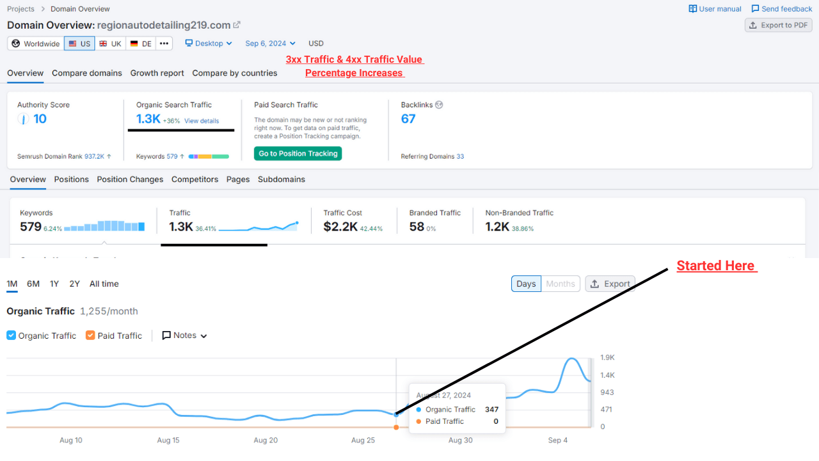819x461 pixels.
Task: Open View details for Organic Search Traffic
Action: click(201, 120)
